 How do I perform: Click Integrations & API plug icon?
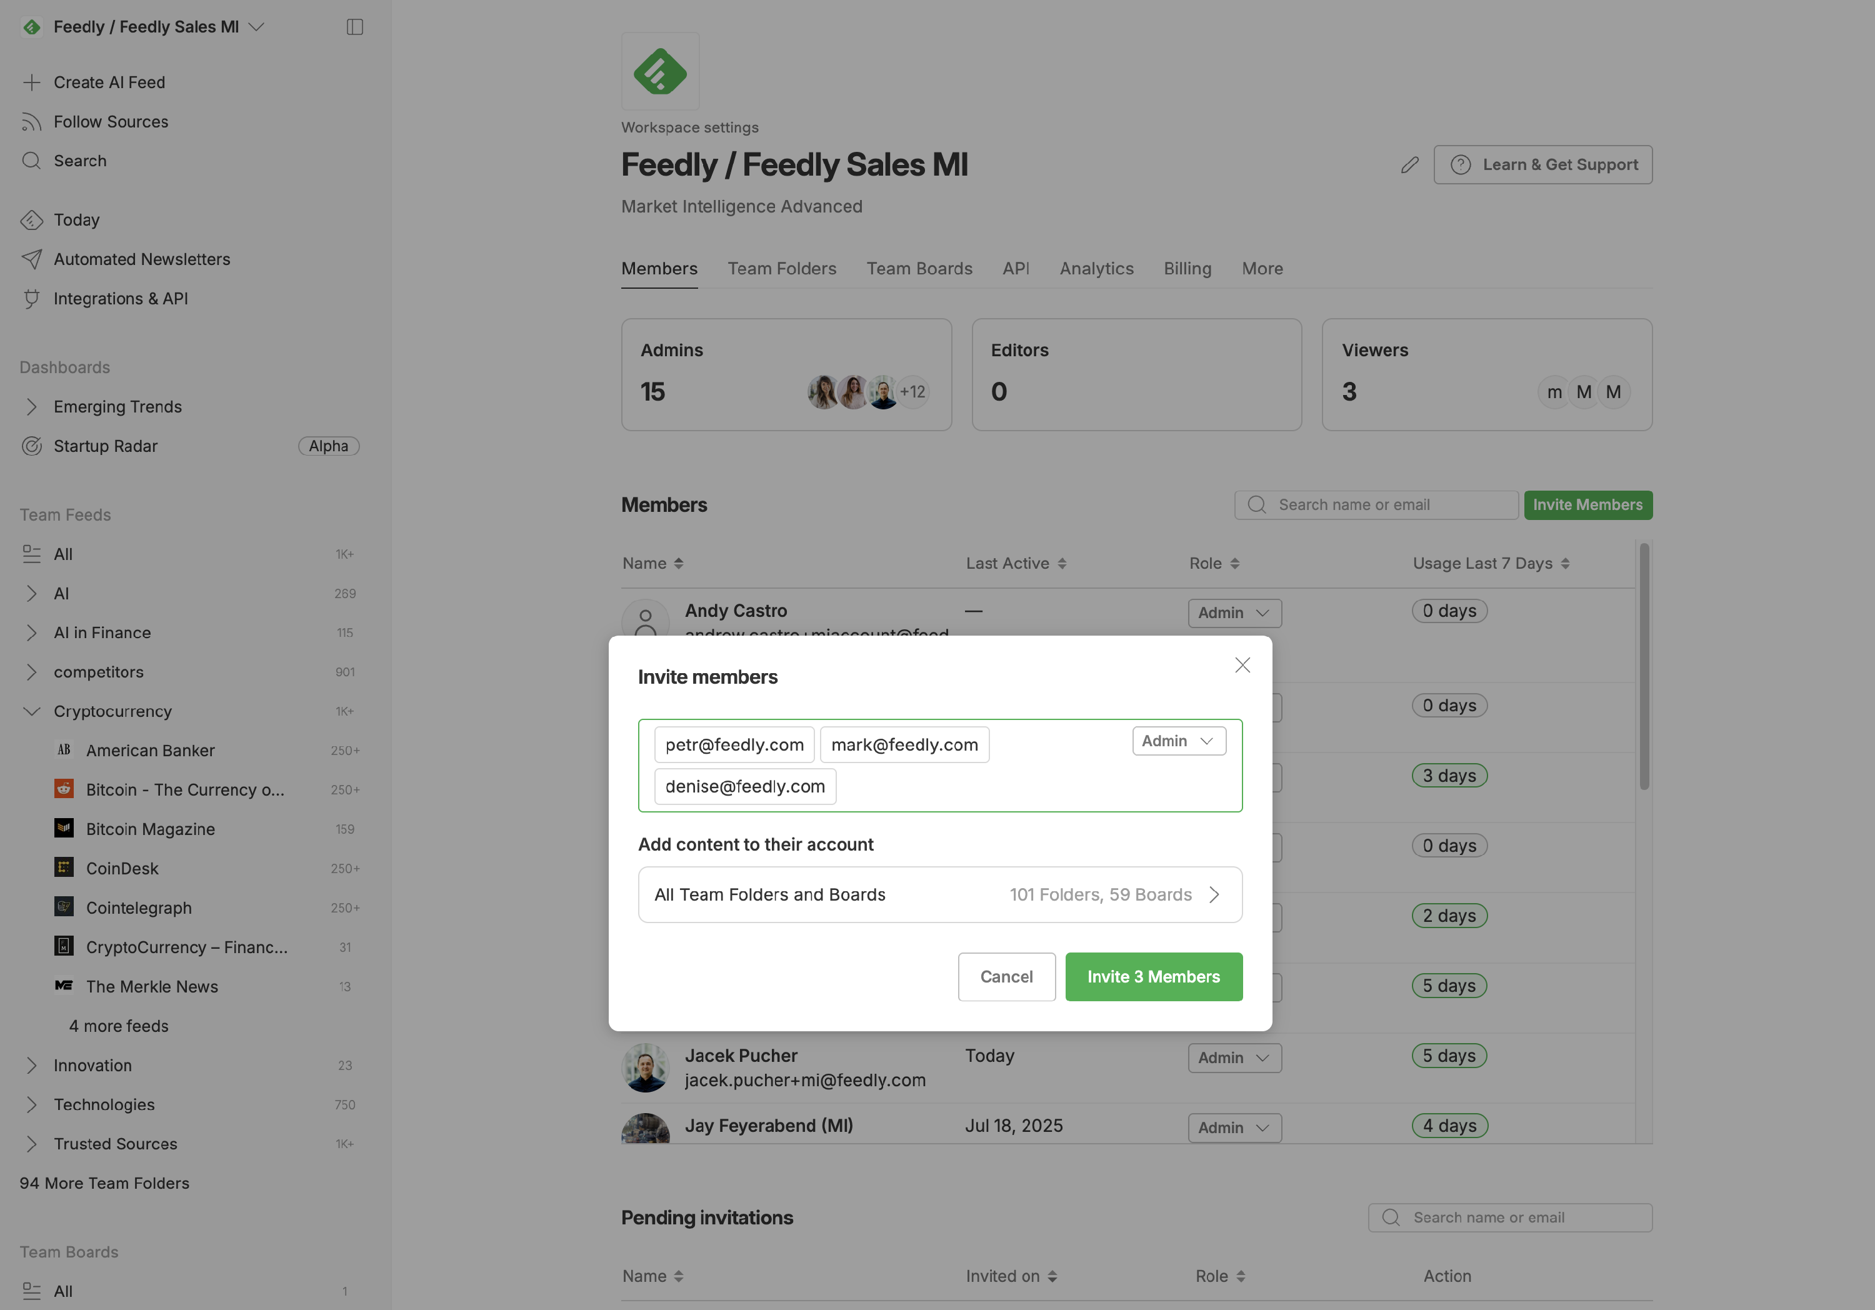coord(31,299)
